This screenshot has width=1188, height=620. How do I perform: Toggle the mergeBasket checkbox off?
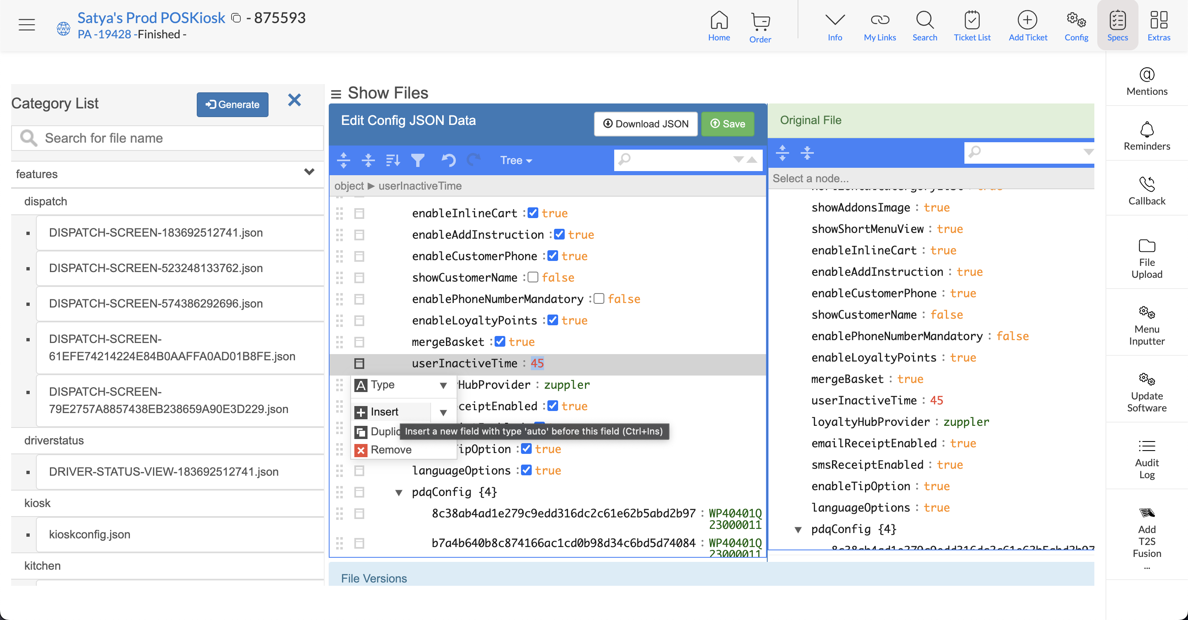[x=500, y=342]
